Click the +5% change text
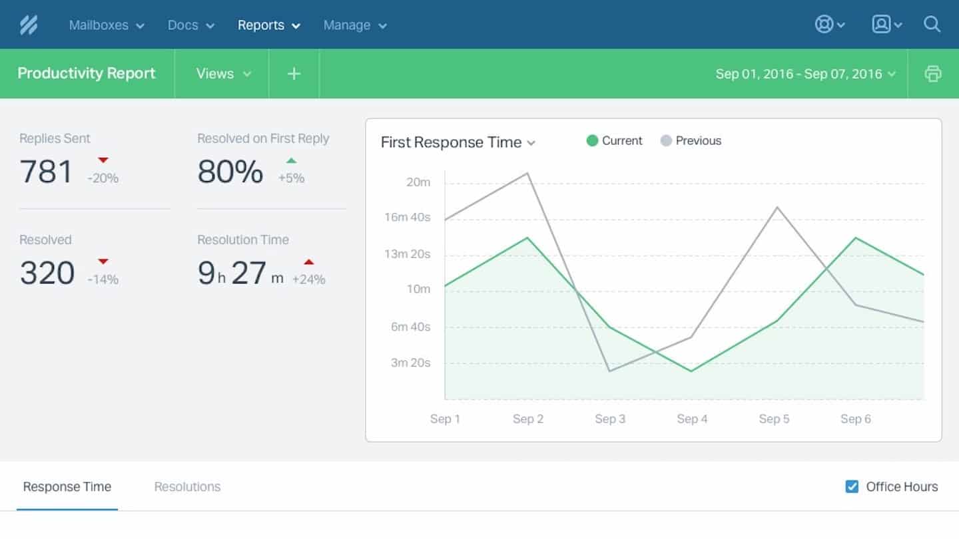 pyautogui.click(x=291, y=178)
